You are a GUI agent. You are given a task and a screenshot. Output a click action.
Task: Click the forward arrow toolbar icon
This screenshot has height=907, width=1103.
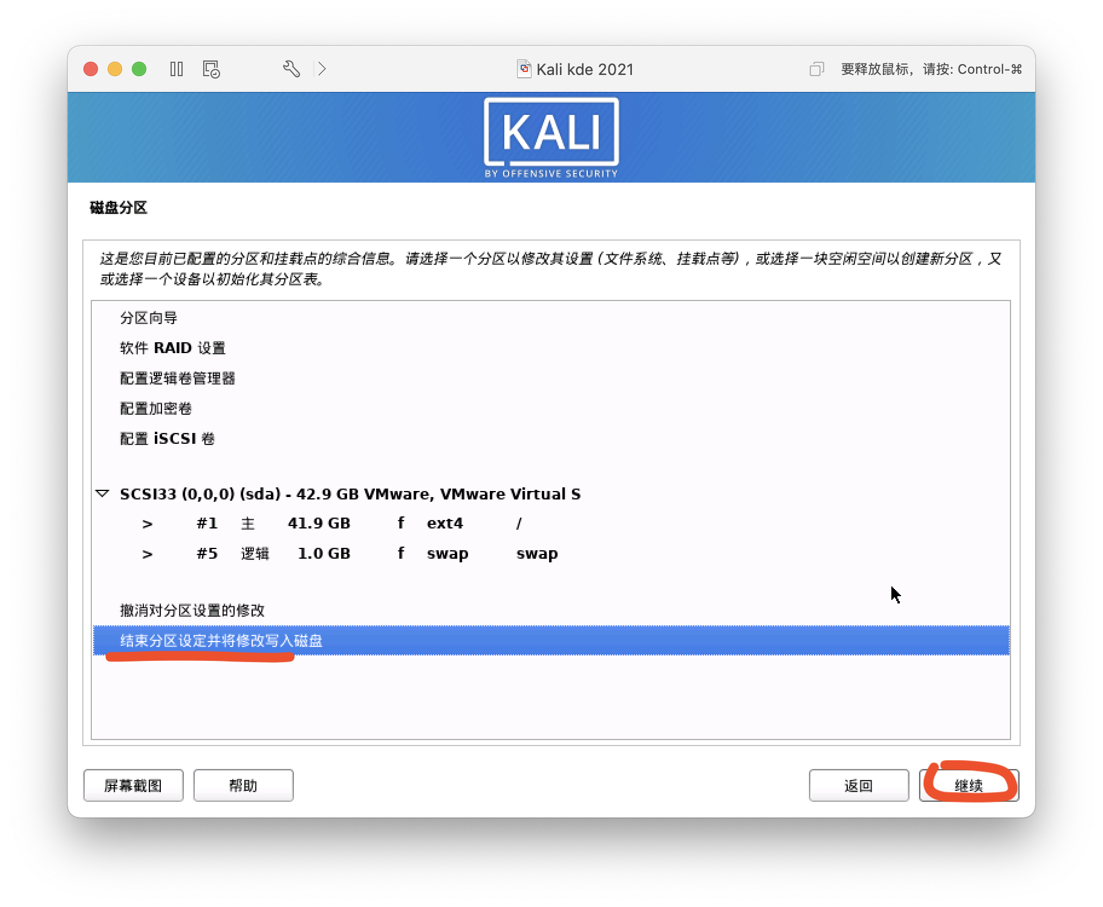tap(322, 69)
